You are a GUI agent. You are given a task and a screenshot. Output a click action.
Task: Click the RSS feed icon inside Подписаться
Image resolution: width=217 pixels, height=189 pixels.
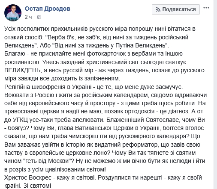pos(158,9)
